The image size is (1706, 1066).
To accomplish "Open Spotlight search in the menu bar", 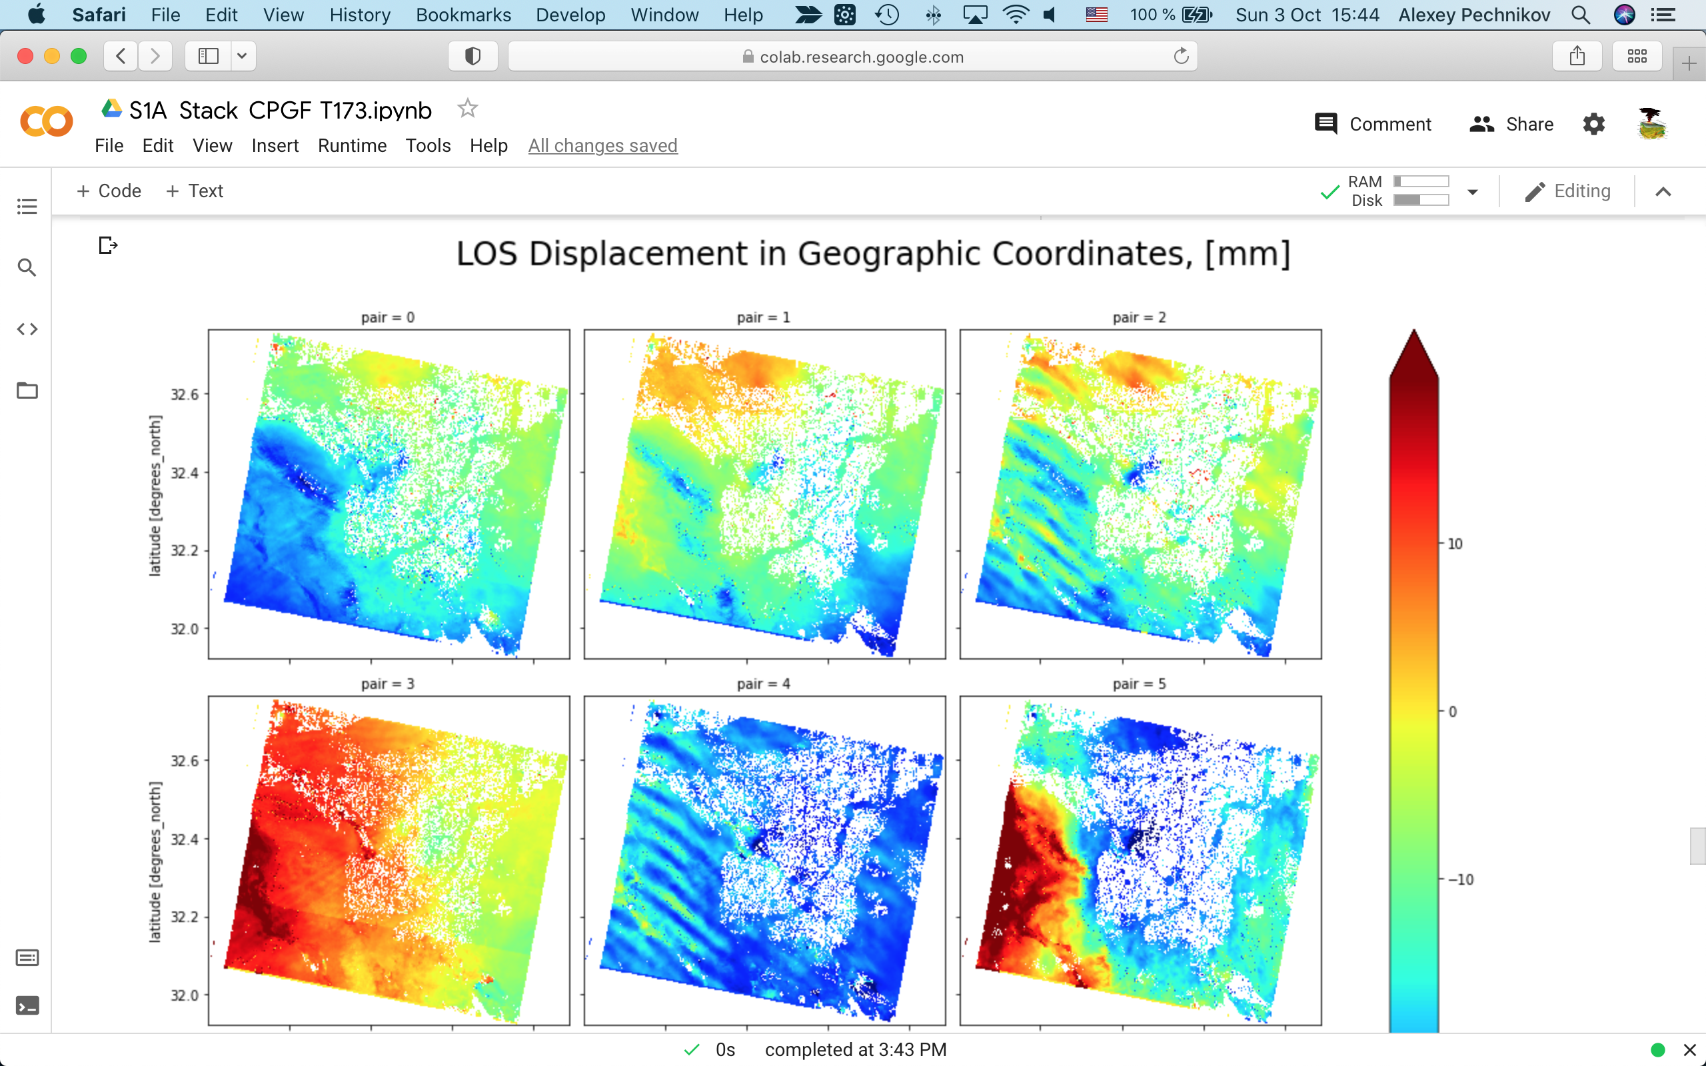I will pyautogui.click(x=1581, y=15).
